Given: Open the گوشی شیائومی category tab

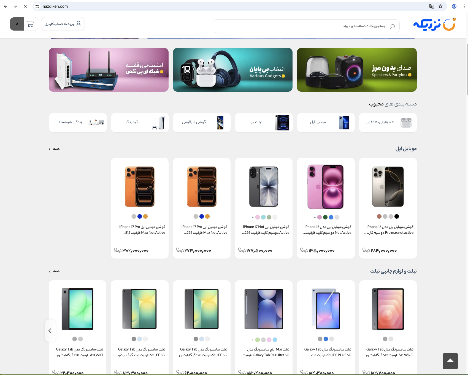Looking at the screenshot, I should coord(202,123).
